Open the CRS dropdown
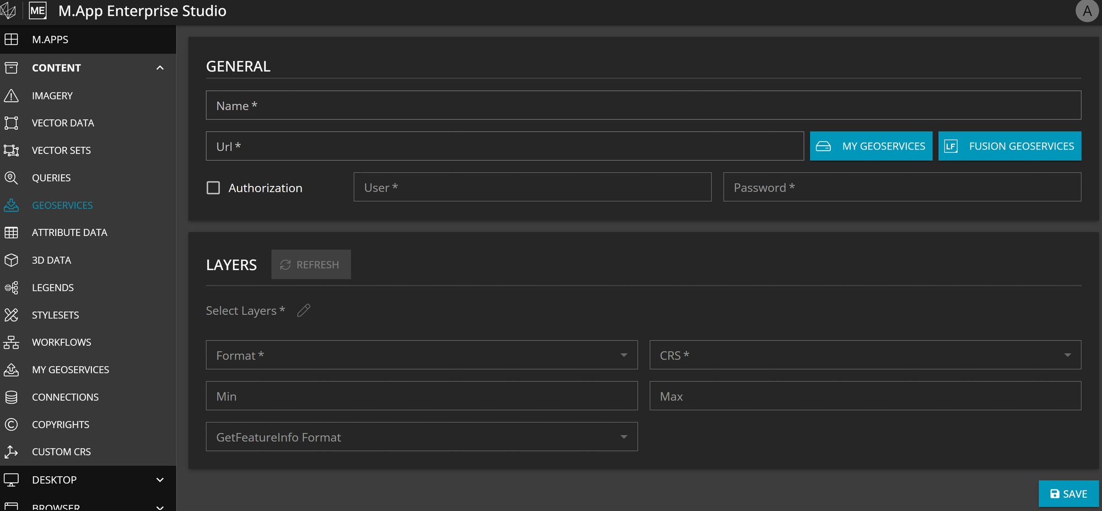The image size is (1102, 511). coord(865,355)
